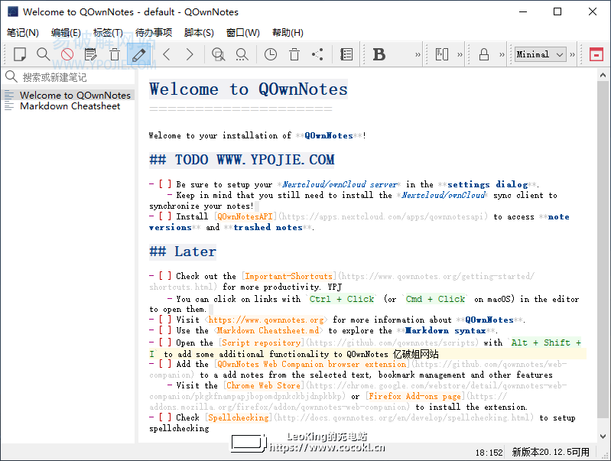Screen dimensions: 611x461
Task: Expand overflow chevron after split view icon
Action: pyautogui.click(x=460, y=54)
